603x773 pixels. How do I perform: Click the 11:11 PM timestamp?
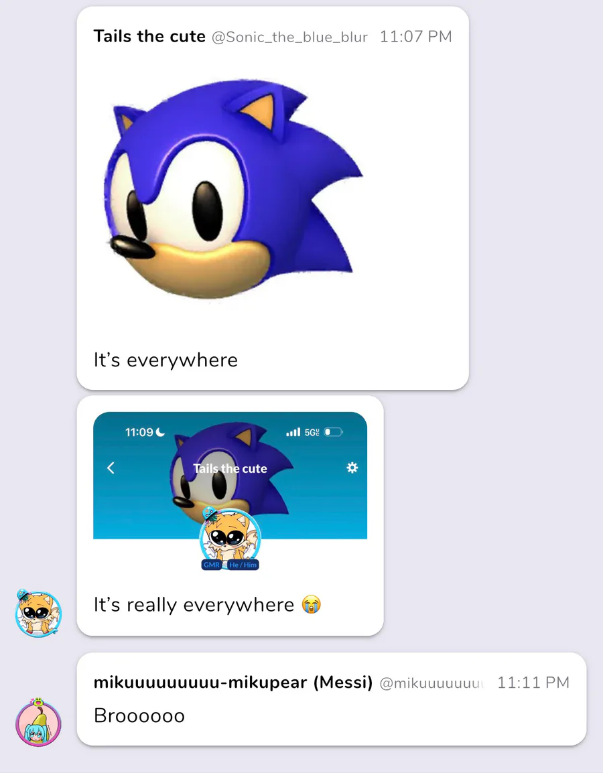coord(533,683)
